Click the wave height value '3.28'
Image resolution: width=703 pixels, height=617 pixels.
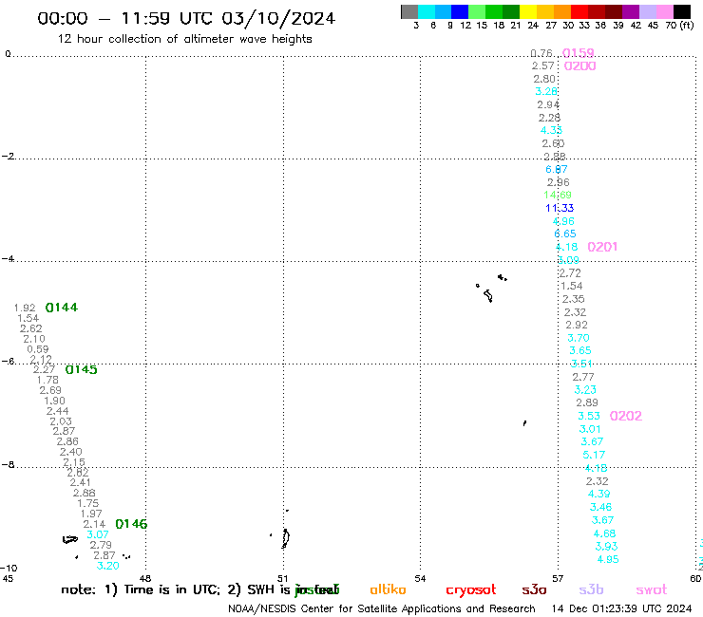coord(546,91)
